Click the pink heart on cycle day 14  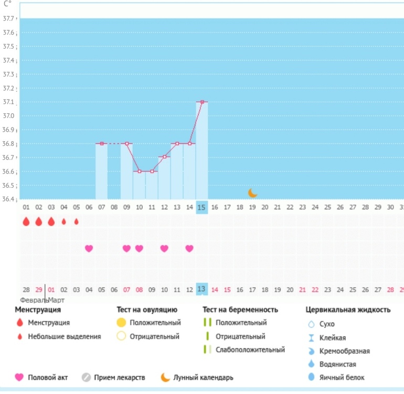(x=189, y=248)
